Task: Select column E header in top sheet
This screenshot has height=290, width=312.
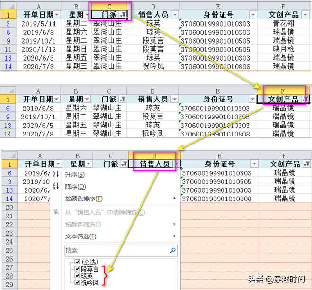Action: click(x=218, y=6)
